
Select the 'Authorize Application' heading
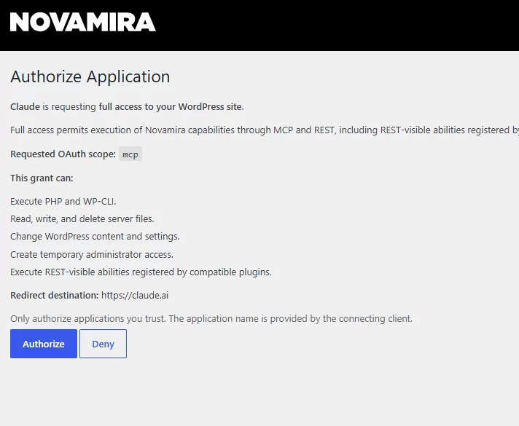(90, 76)
